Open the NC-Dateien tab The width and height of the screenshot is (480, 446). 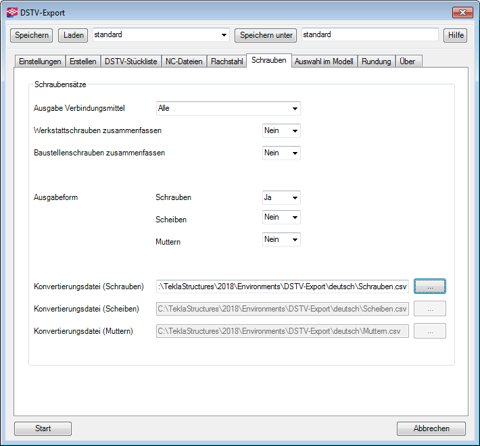[184, 61]
